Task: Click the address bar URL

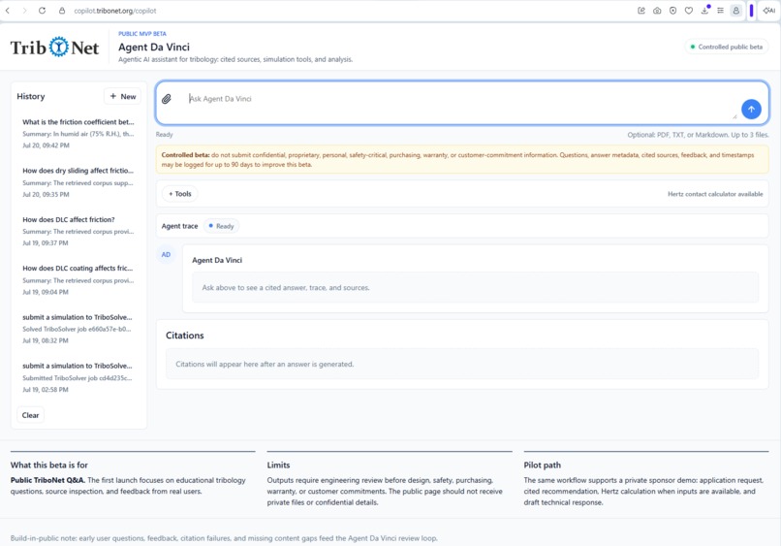Action: click(115, 11)
